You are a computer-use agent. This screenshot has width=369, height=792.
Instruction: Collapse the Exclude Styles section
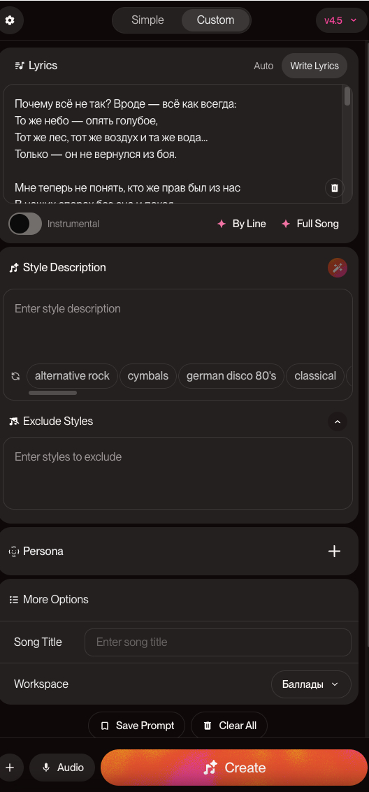pos(337,422)
